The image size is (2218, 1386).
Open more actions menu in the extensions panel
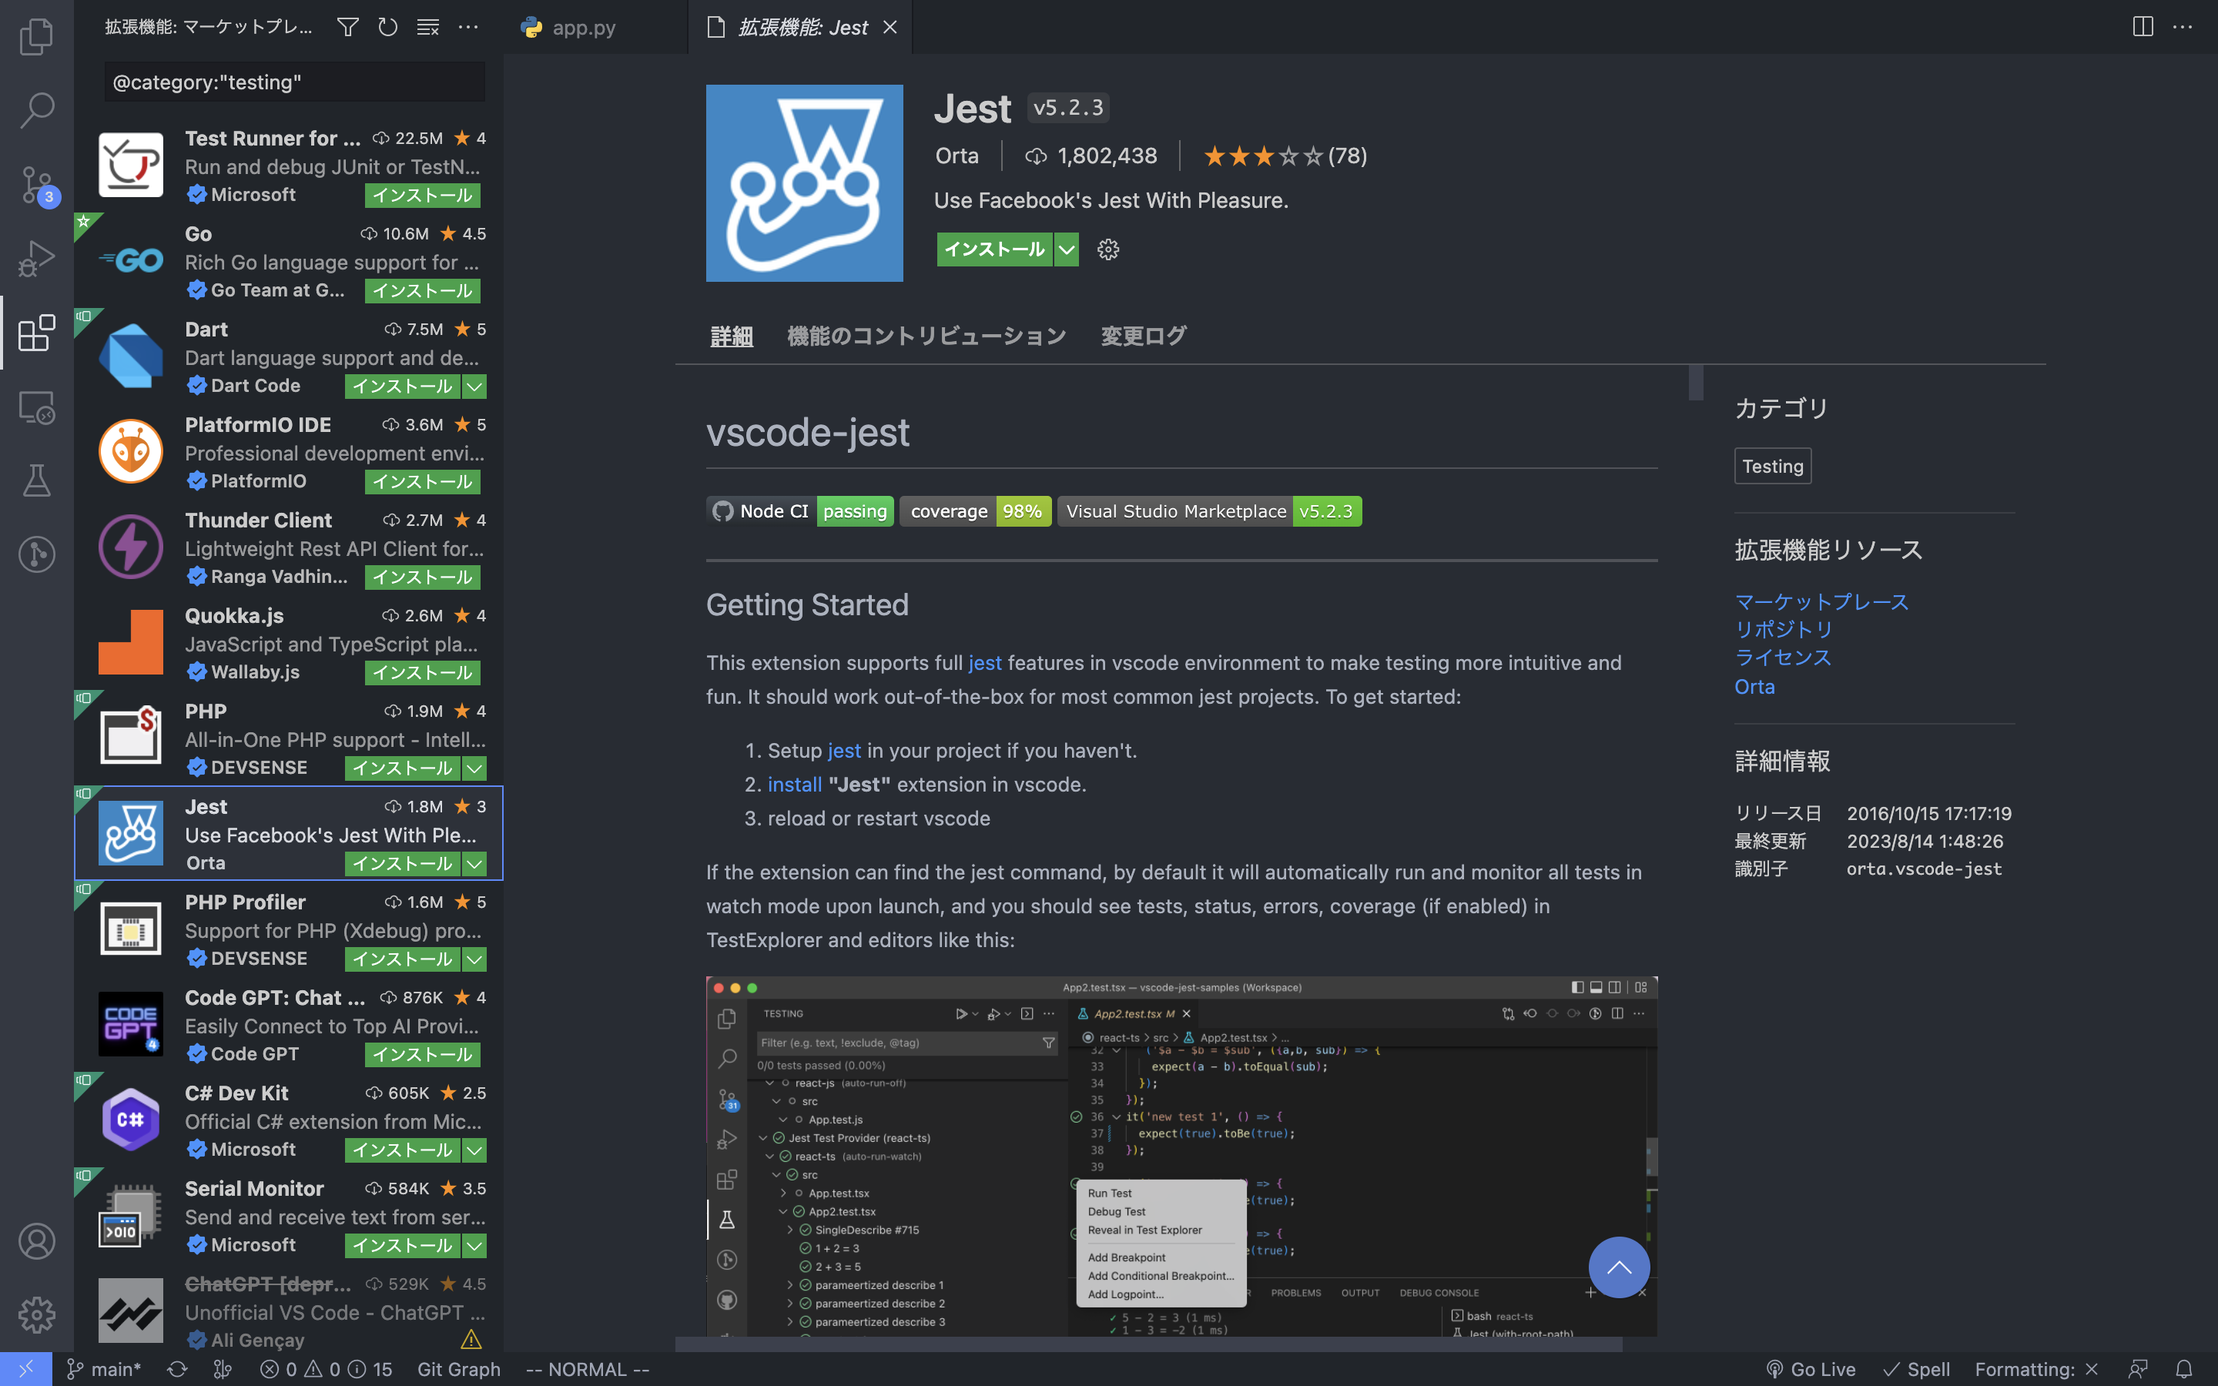point(468,28)
